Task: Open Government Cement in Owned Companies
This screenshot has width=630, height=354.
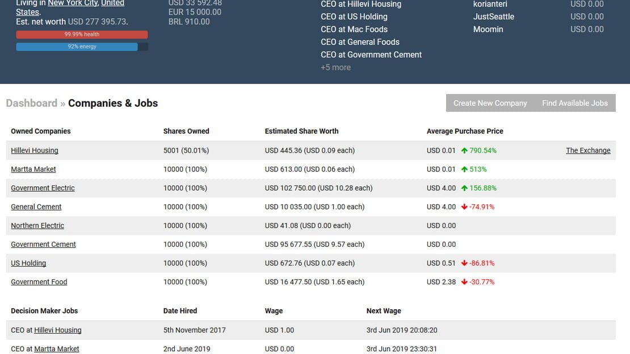Action: [x=43, y=245]
